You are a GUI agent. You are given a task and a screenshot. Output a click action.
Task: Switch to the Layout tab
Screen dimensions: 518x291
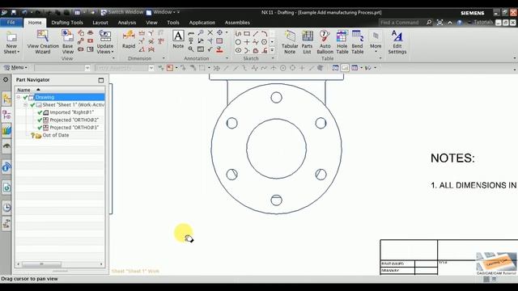(100, 23)
